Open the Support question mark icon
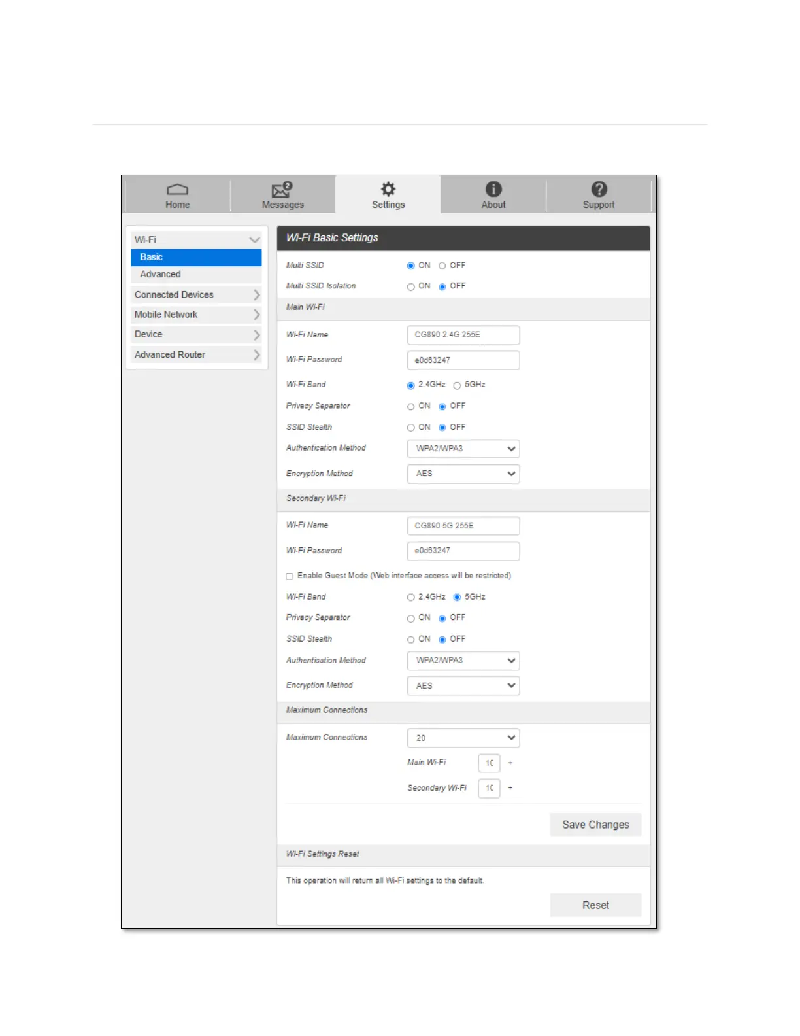The height and width of the screenshot is (1036, 800). coord(599,189)
